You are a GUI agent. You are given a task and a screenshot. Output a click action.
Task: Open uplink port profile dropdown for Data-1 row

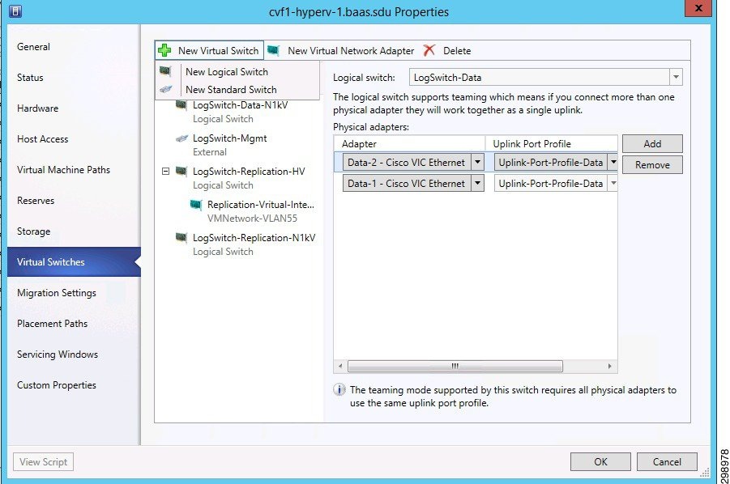point(613,183)
